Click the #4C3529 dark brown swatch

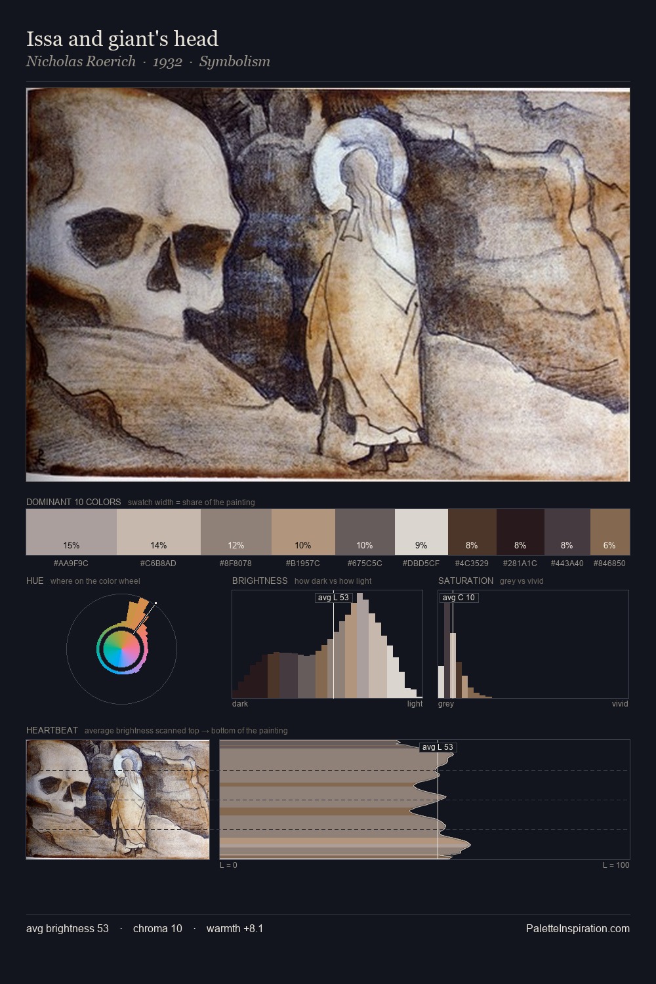pos(472,532)
